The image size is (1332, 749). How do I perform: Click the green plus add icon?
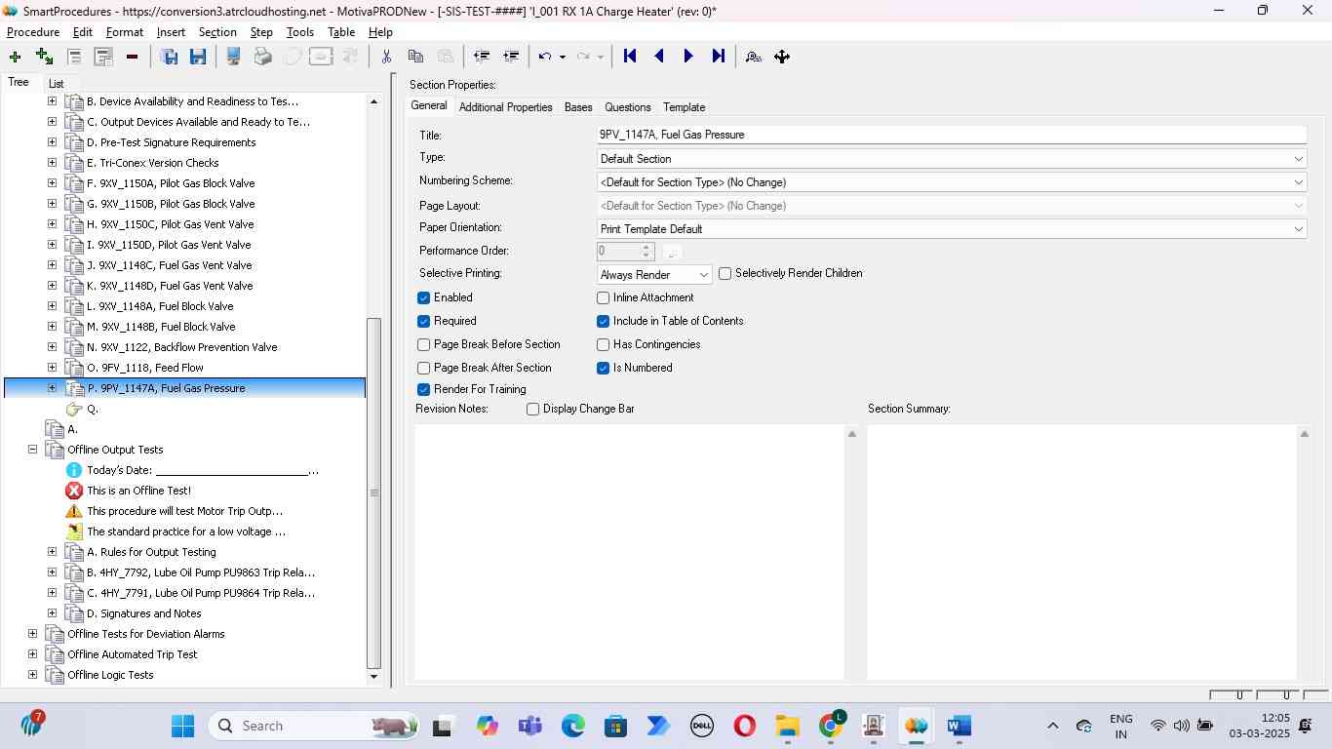click(x=15, y=57)
